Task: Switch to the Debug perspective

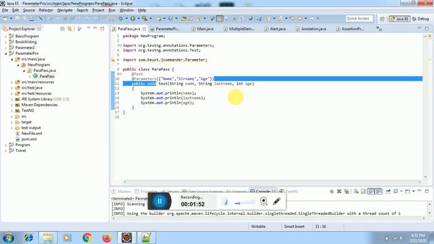Action: (x=420, y=19)
